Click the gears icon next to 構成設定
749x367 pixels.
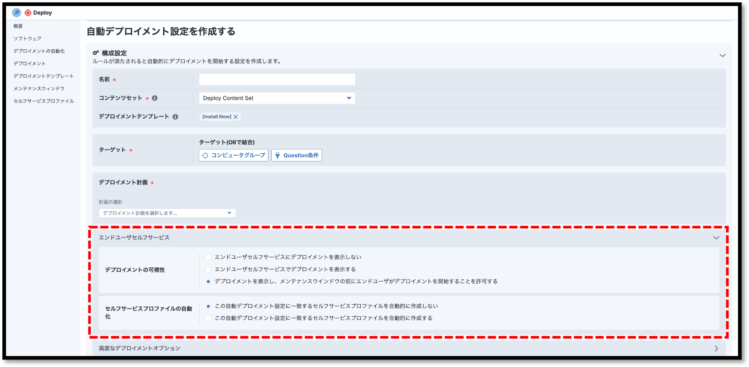(96, 53)
